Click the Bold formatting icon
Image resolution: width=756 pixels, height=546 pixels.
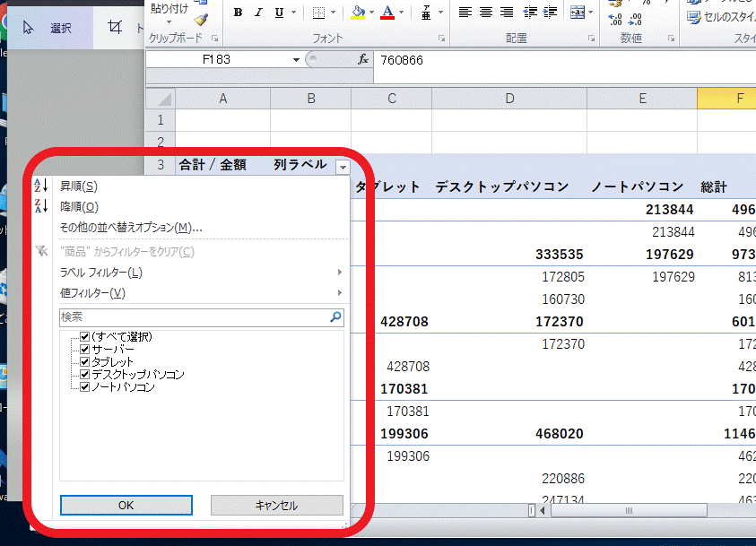[238, 13]
